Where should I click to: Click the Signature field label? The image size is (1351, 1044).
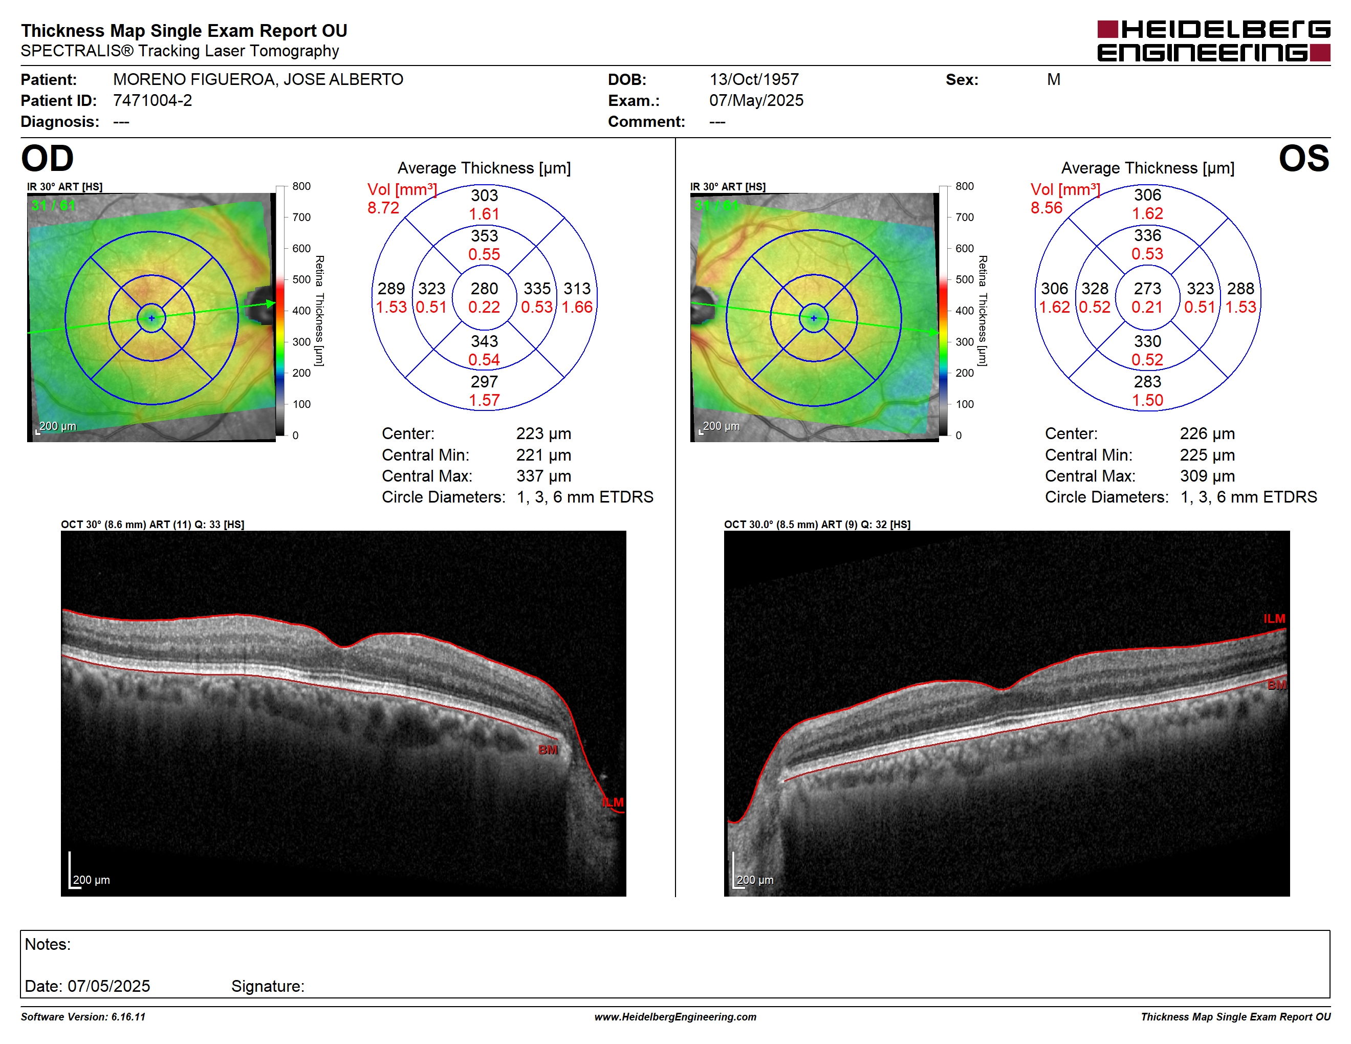coord(267,986)
